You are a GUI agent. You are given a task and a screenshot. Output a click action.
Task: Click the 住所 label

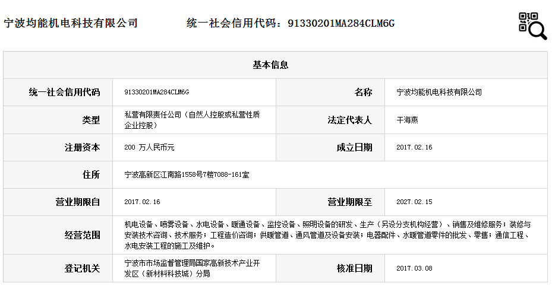(x=91, y=174)
